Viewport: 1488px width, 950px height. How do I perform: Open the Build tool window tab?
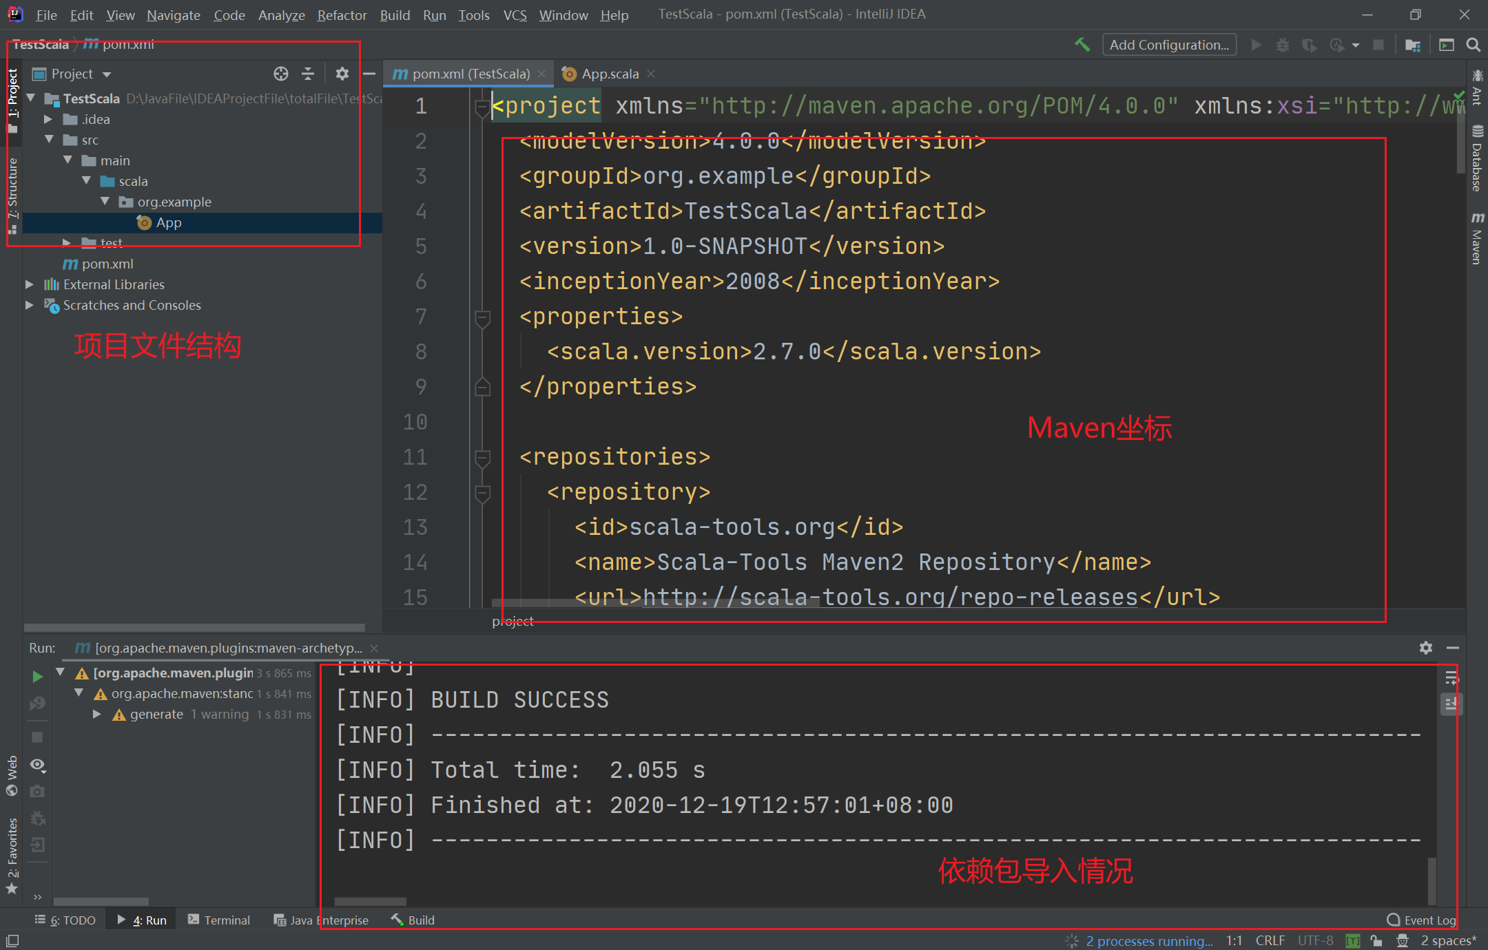413,920
